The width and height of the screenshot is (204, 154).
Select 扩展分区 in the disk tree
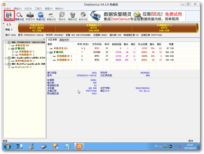pos(20,49)
